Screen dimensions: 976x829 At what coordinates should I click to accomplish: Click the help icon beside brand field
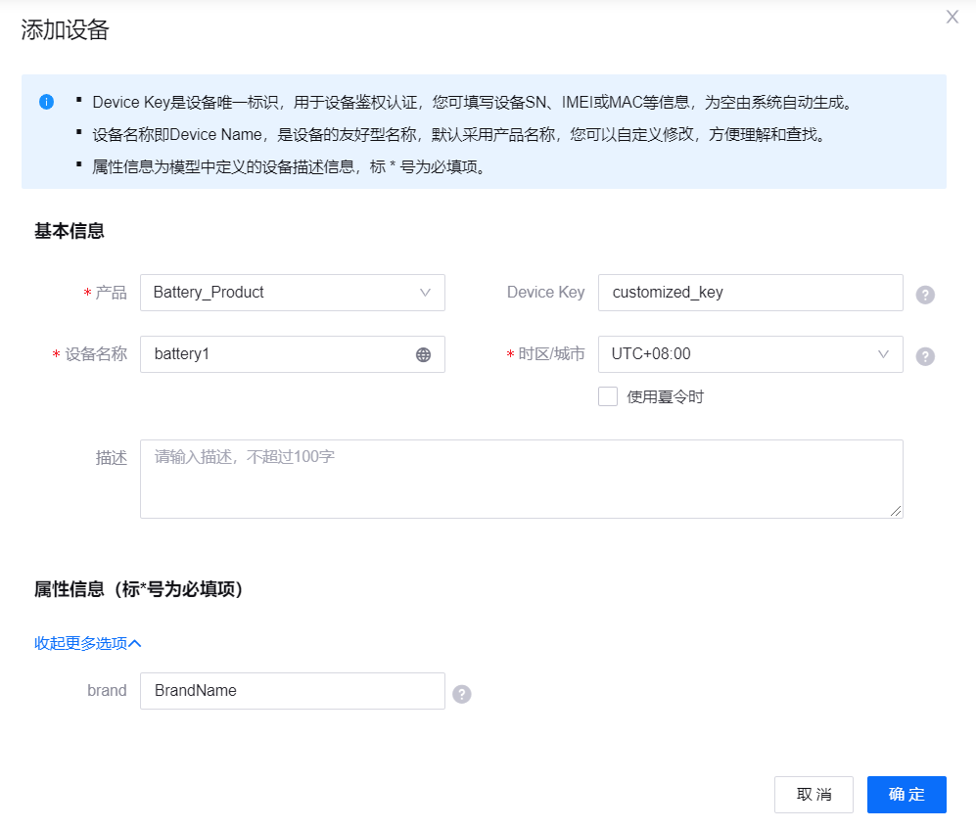point(462,694)
